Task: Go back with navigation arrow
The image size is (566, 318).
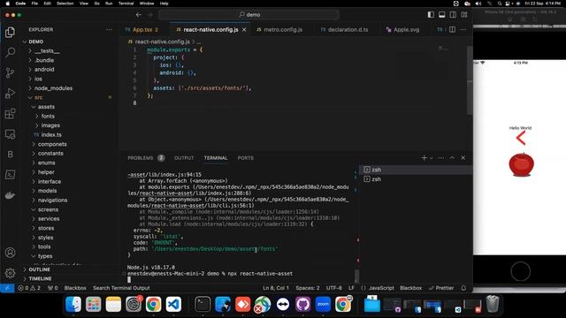Action: [139, 15]
